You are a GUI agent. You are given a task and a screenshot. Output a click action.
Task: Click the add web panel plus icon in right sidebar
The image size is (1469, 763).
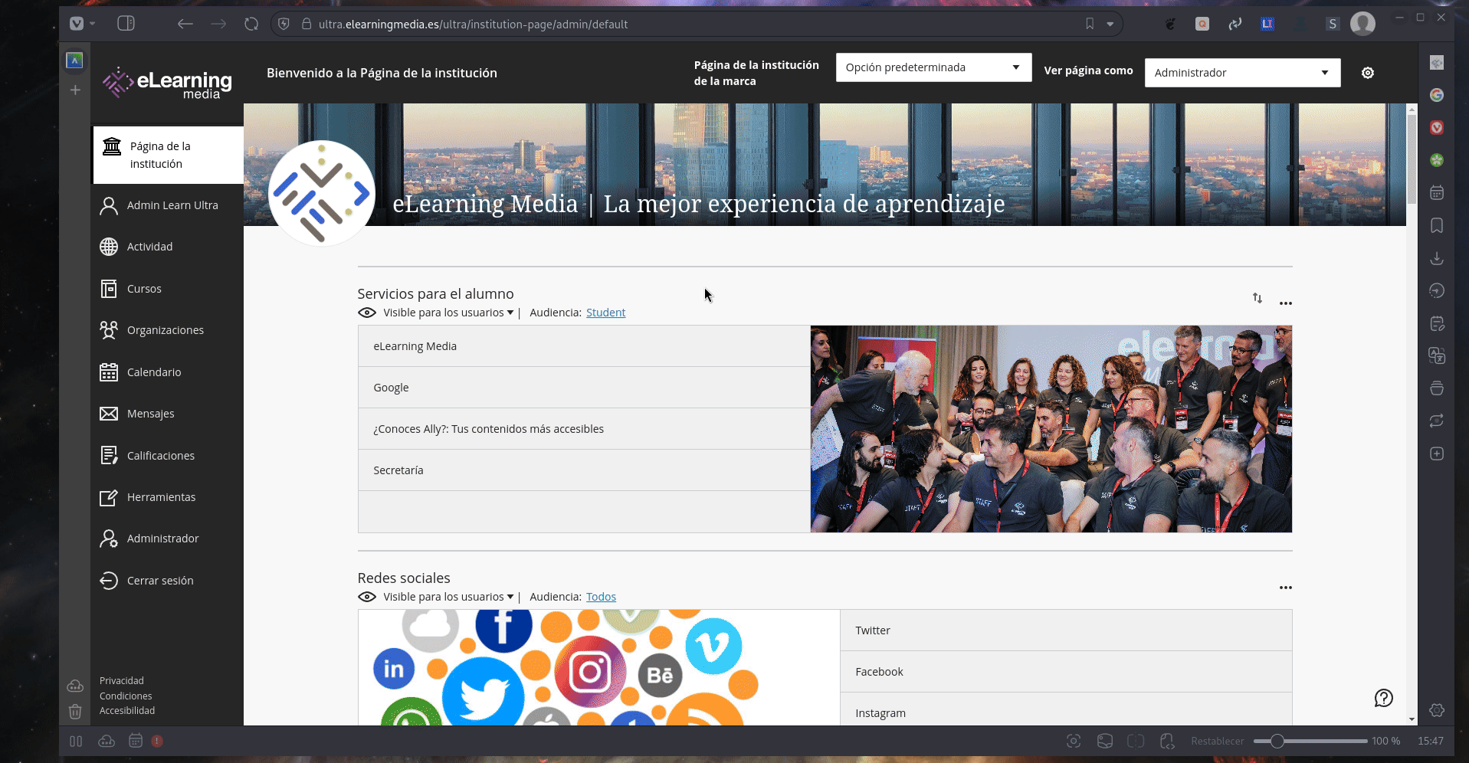(1437, 454)
